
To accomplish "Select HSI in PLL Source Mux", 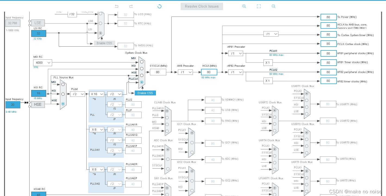I will (x=63, y=94).
